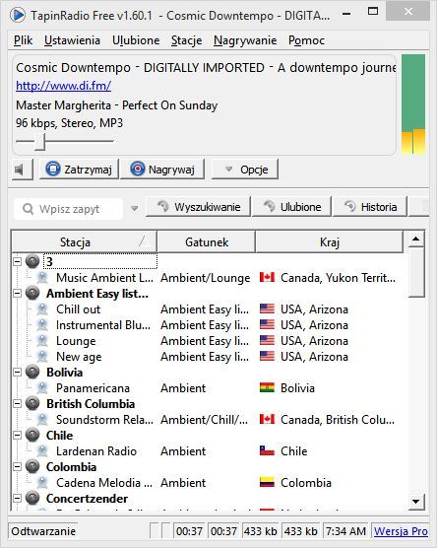Viewport: 437px width, 548px height.
Task: Collapse the 'British Columbia' group
Action: pyautogui.click(x=17, y=404)
